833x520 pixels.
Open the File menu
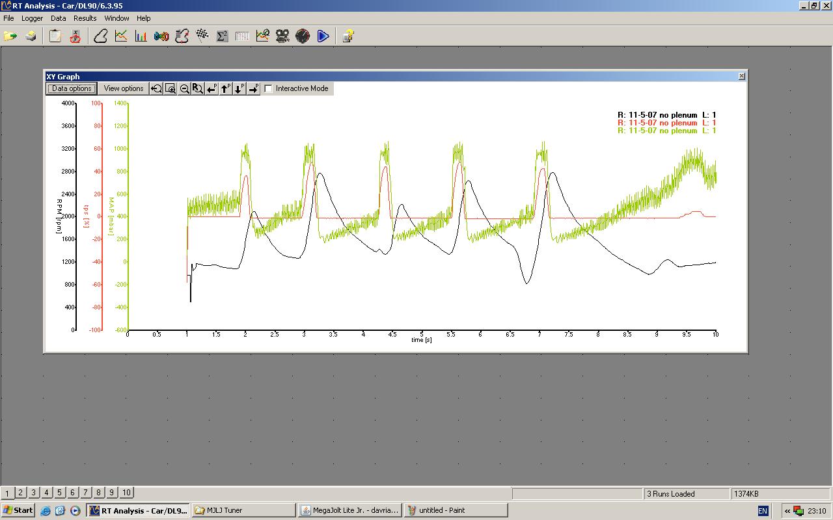pyautogui.click(x=8, y=18)
